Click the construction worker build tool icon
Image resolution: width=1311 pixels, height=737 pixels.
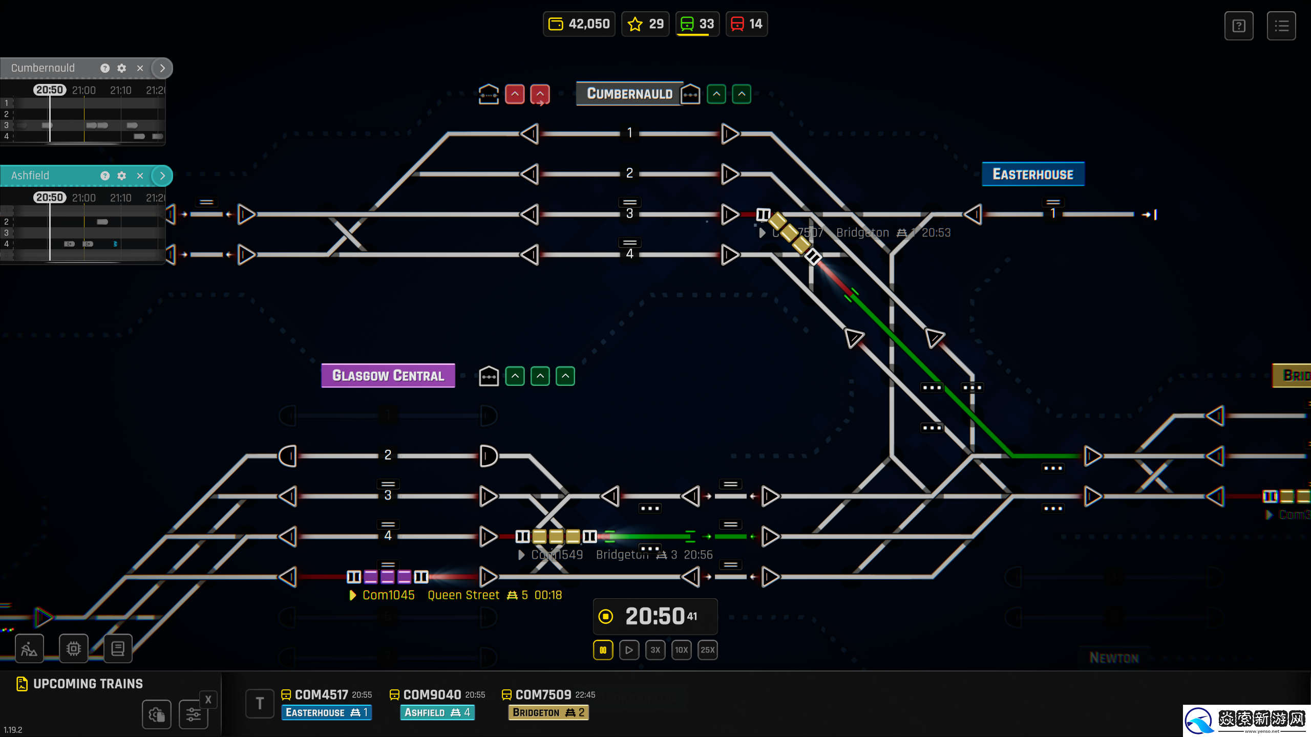coord(29,648)
